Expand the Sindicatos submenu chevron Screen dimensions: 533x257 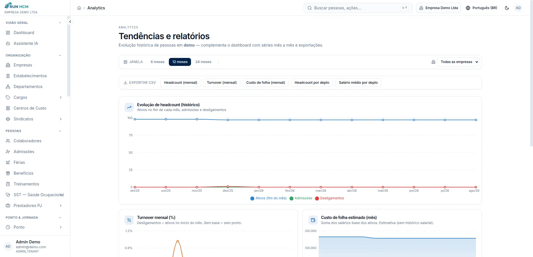point(61,119)
